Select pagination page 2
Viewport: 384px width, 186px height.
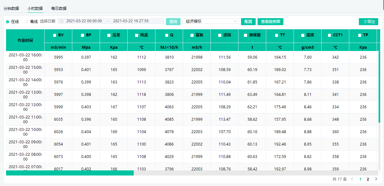368,179
